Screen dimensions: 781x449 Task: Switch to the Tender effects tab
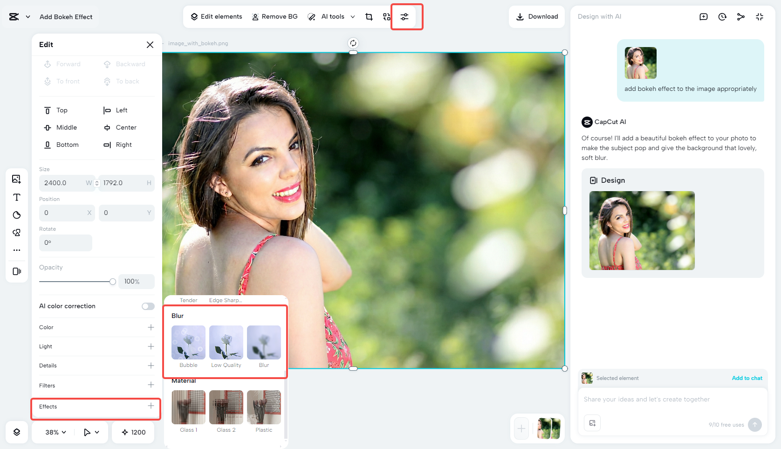[x=189, y=300]
